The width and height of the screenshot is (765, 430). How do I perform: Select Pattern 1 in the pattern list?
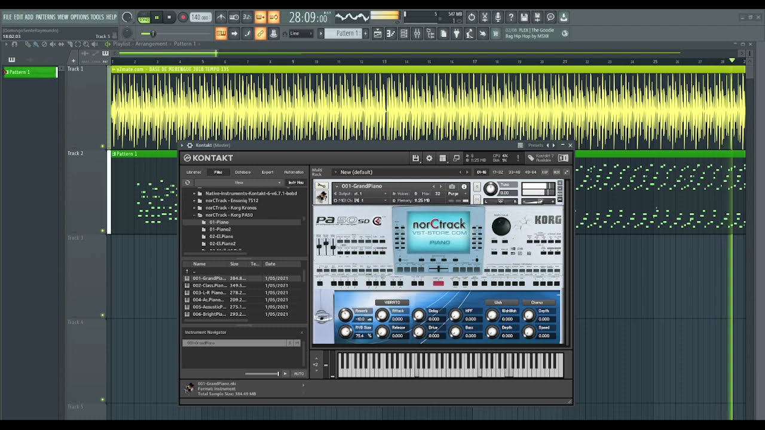click(30, 72)
